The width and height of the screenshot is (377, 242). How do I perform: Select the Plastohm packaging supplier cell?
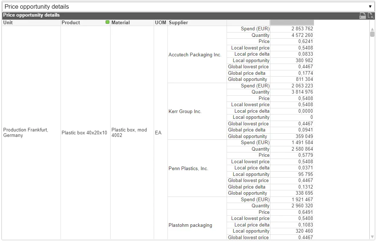pyautogui.click(x=190, y=225)
